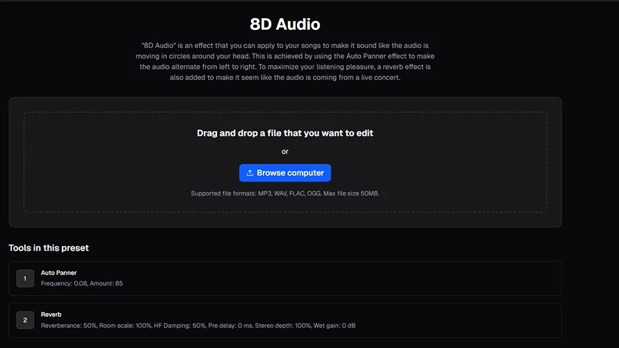Viewport: 619px width, 348px height.
Task: Click the number 2 badge beside Reverb
Action: point(25,320)
